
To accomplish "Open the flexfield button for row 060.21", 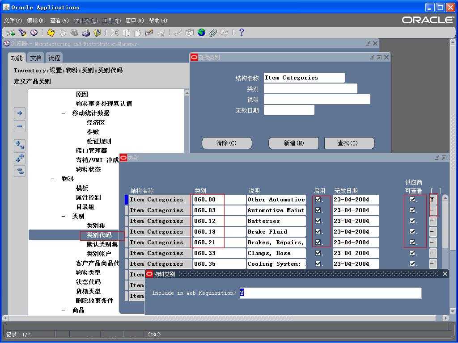I will pyautogui.click(x=433, y=243).
